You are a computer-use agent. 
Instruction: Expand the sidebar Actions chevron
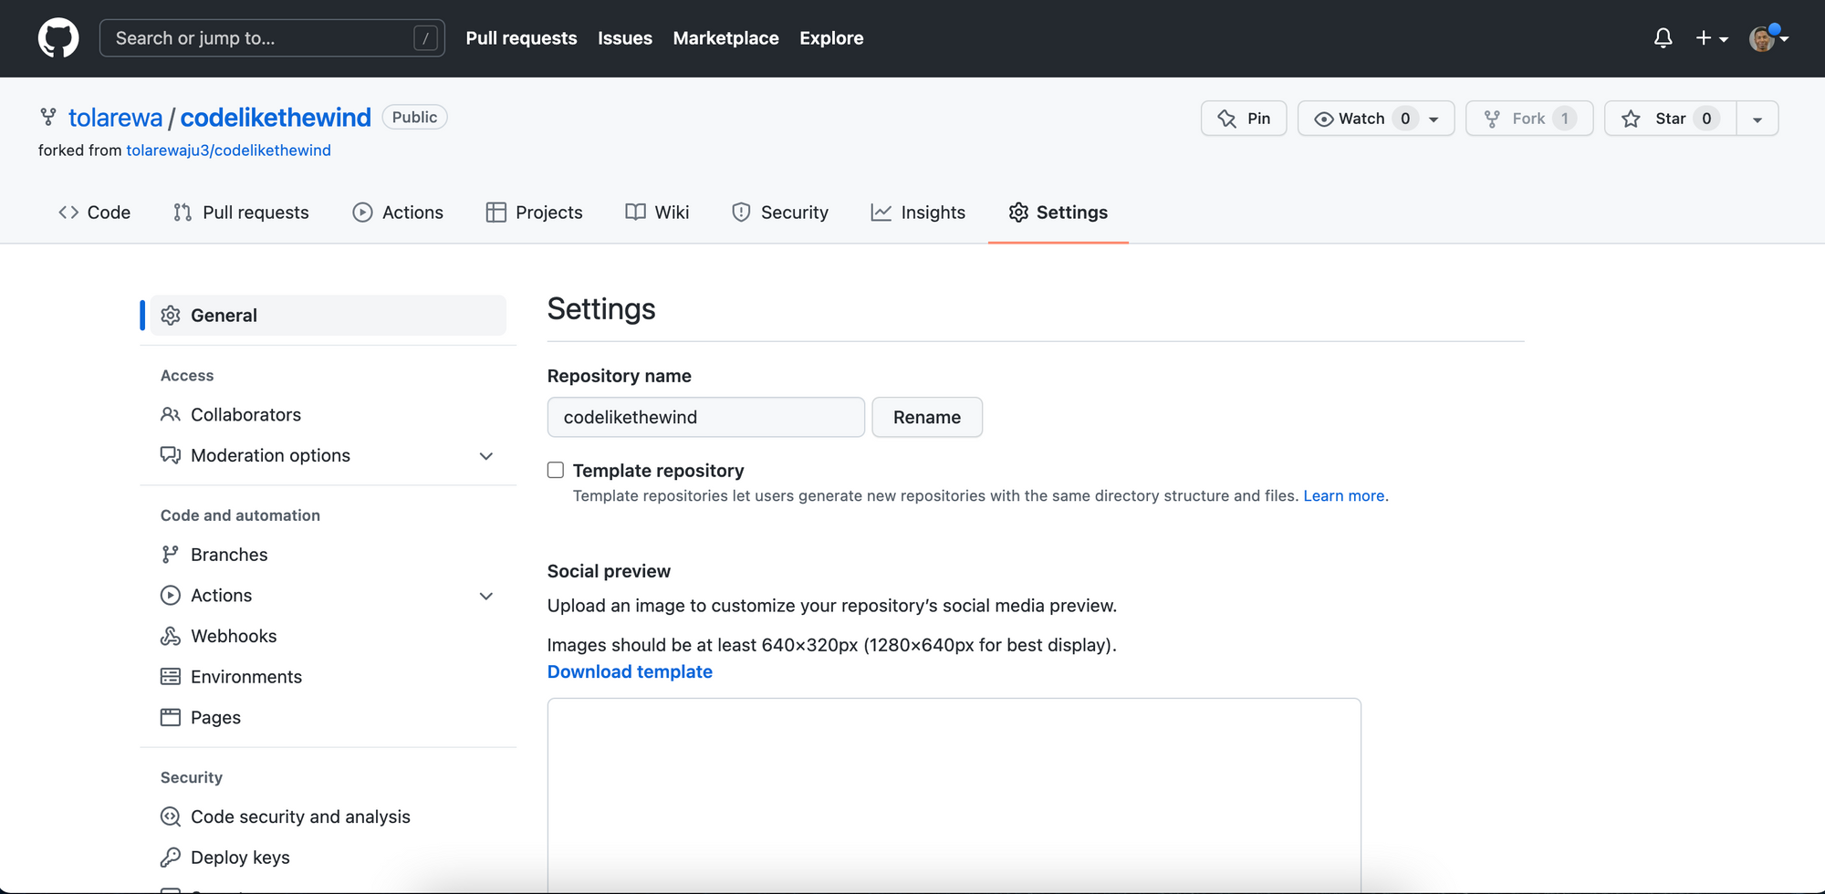pos(486,597)
